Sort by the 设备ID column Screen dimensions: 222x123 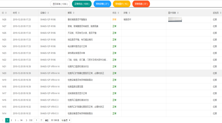[x=48, y=13]
